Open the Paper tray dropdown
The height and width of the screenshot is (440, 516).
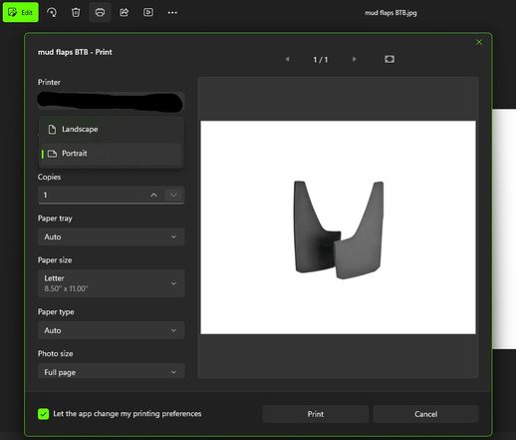(112, 236)
